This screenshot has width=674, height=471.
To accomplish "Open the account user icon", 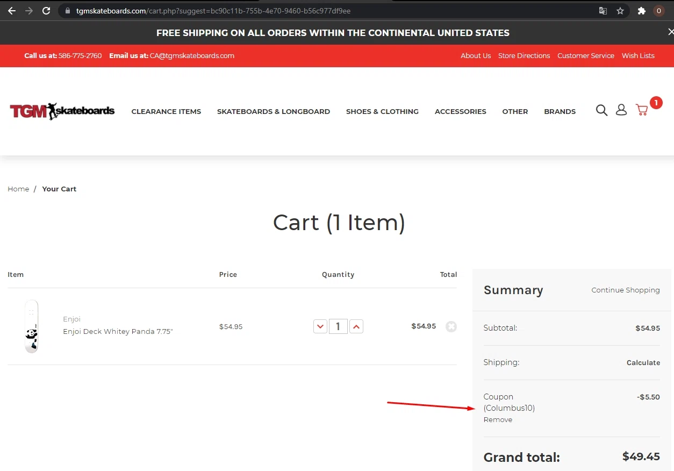I will click(621, 110).
